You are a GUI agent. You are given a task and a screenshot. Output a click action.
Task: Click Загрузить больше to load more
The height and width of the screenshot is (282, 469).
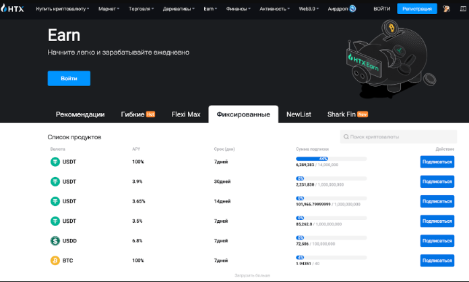[252, 275]
